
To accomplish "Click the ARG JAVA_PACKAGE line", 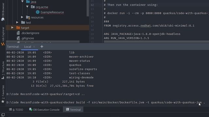I will 142,34.
